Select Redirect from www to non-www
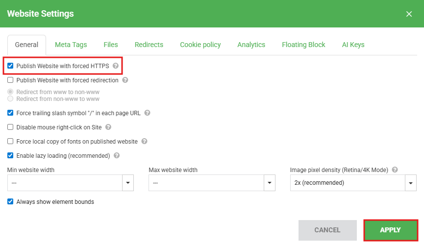Screen dimensions: 424x248 tap(11, 92)
